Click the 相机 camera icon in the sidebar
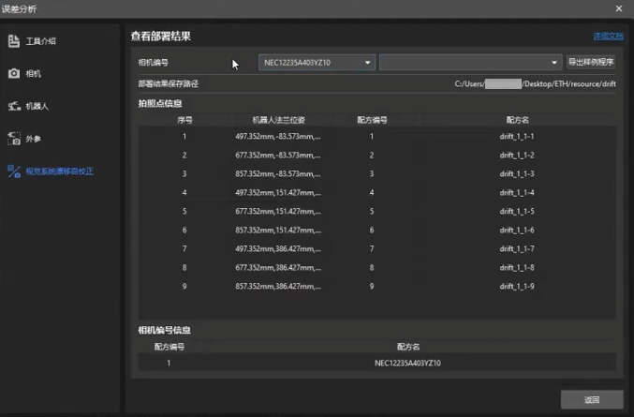 14,73
